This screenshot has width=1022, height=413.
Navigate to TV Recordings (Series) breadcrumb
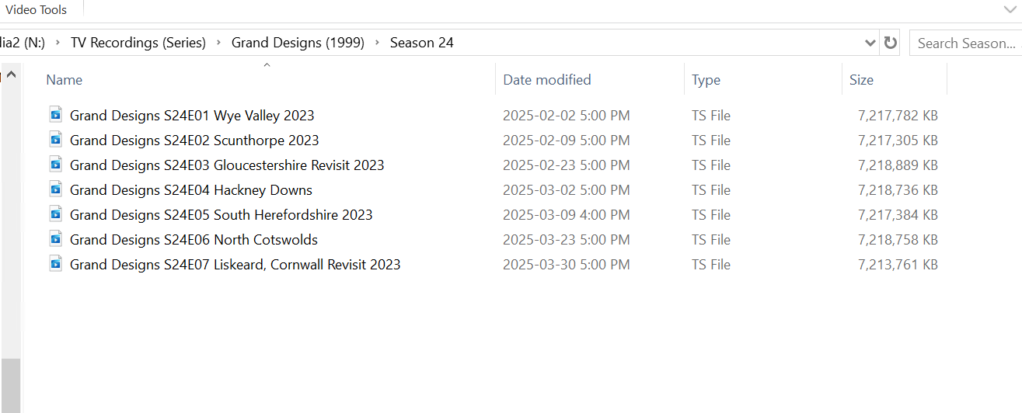138,43
